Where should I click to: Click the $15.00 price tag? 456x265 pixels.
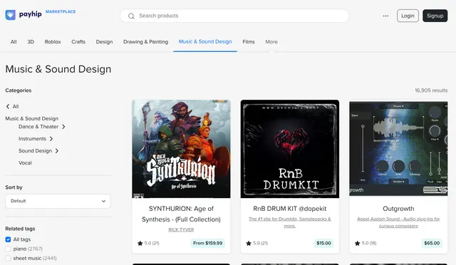point(323,243)
